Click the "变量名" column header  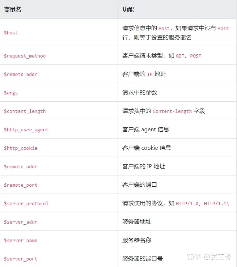(x=13, y=10)
